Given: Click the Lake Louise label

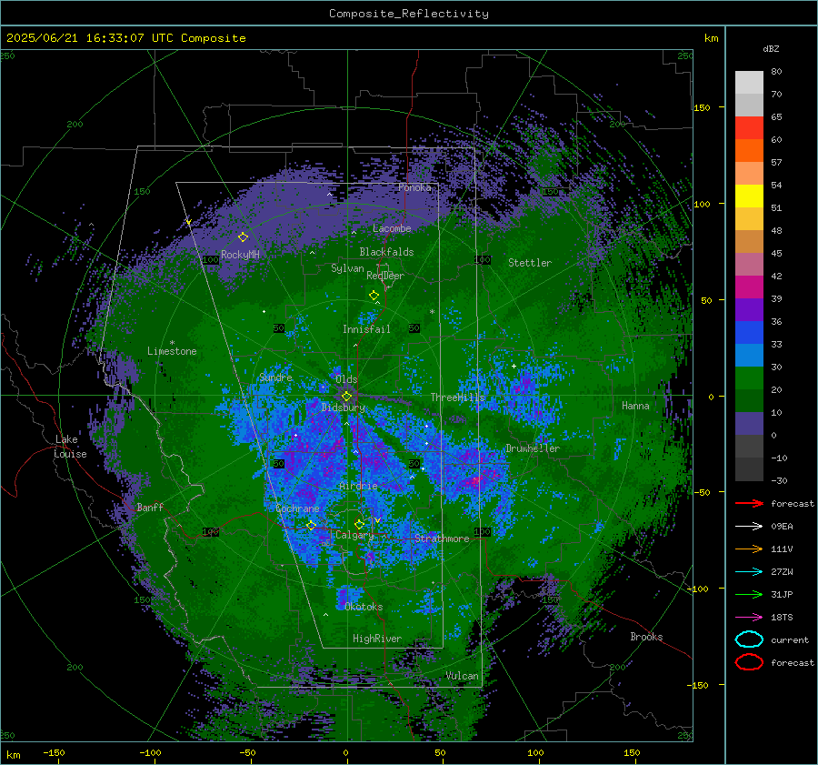Looking at the screenshot, I should tap(71, 447).
